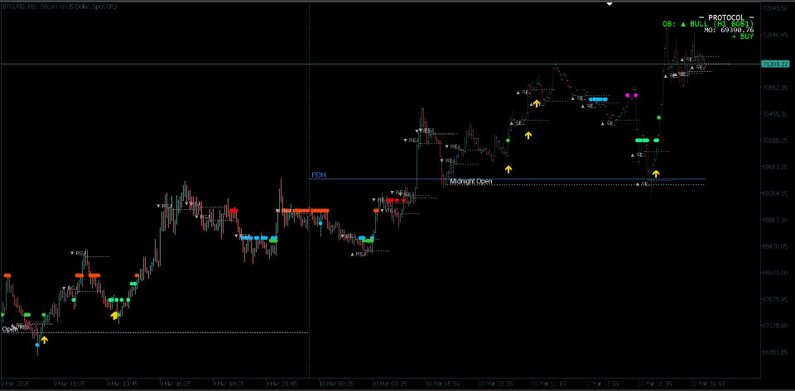Select the blue PDH horizontal line
Screen dimensions: 795x391
pyautogui.click(x=507, y=179)
